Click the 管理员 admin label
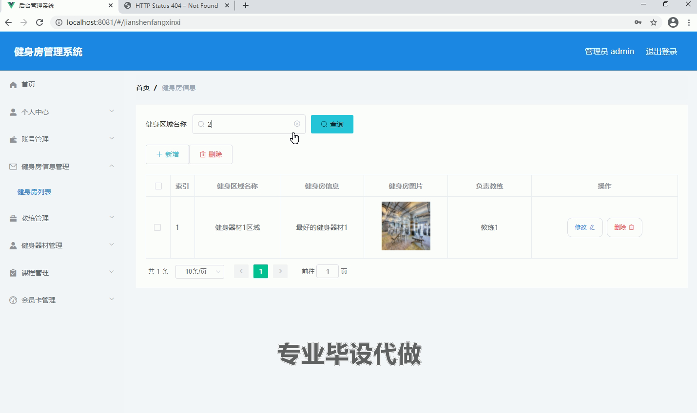Image resolution: width=697 pixels, height=413 pixels. click(609, 51)
